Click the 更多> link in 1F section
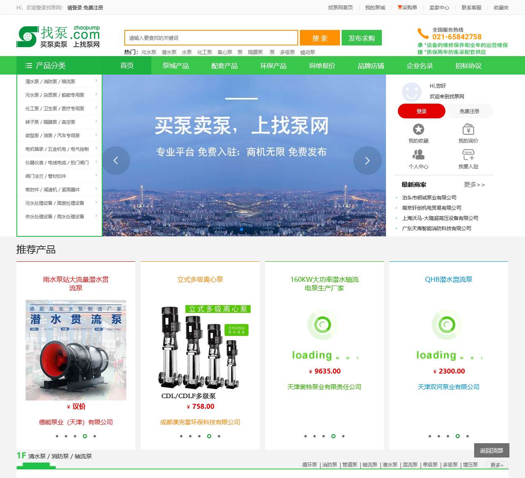 (x=497, y=465)
